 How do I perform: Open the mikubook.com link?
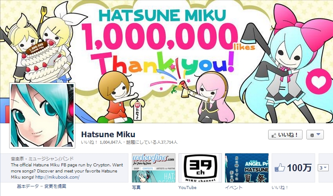point(57,177)
